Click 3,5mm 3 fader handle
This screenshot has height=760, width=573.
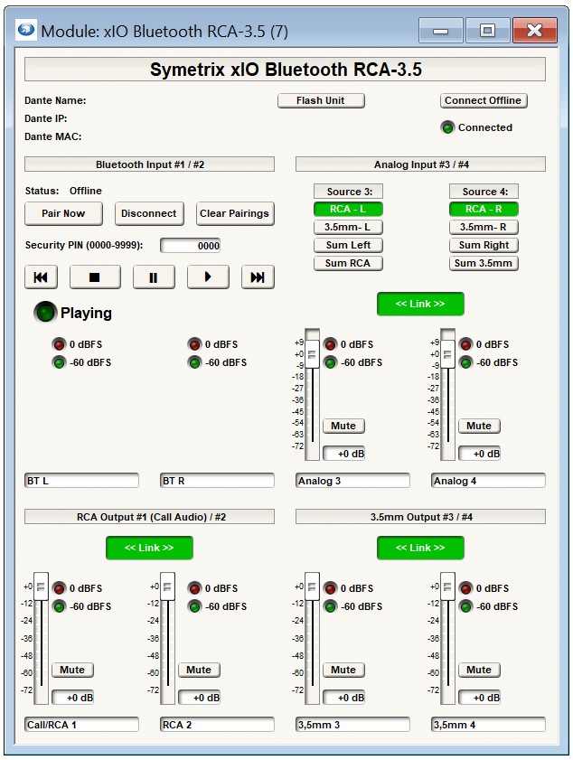tap(312, 587)
